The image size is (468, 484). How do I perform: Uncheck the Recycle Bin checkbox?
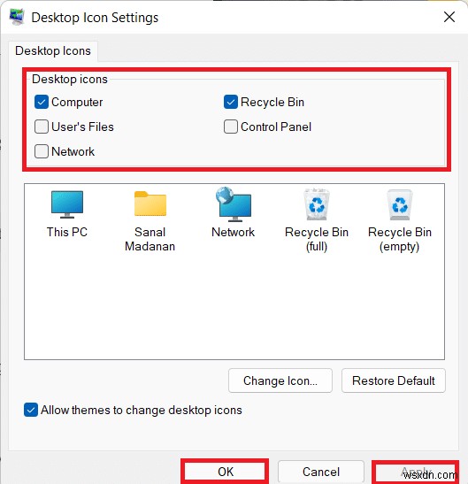231,102
